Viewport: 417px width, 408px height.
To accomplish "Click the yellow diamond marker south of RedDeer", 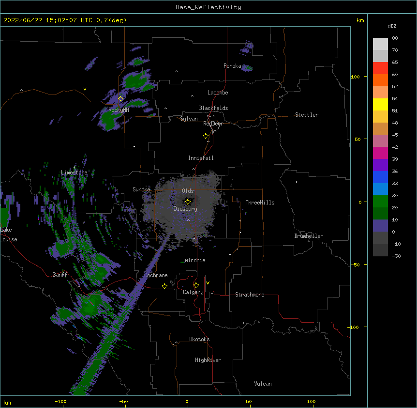I will [x=206, y=136].
